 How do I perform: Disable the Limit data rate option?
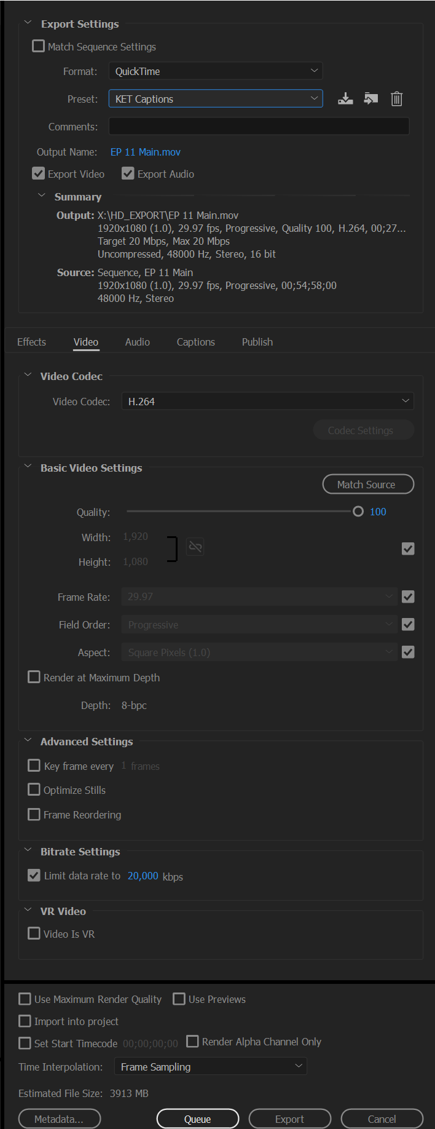[x=34, y=875]
